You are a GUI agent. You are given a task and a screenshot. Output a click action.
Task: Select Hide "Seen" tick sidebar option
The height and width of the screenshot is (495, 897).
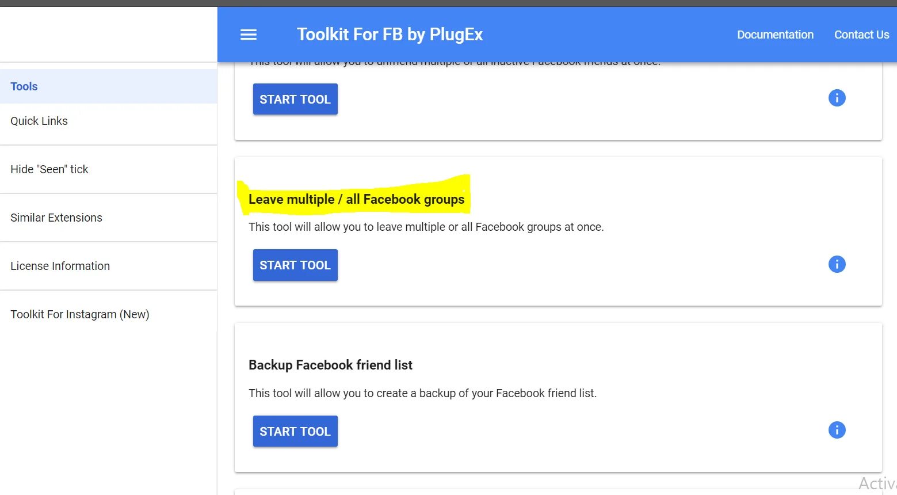tap(49, 169)
